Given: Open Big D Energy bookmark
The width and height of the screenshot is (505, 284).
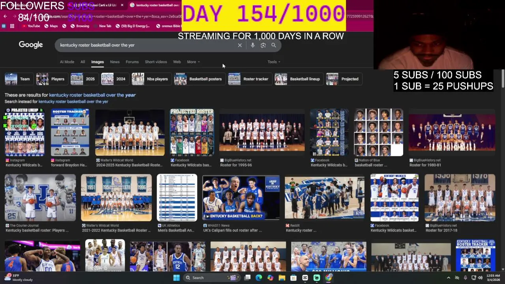Looking at the screenshot, I should [x=133, y=26].
